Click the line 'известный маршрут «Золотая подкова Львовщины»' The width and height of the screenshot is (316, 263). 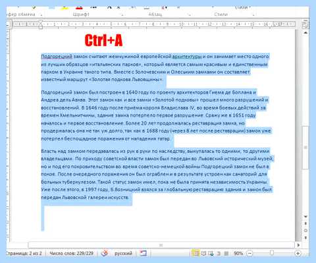point(102,79)
